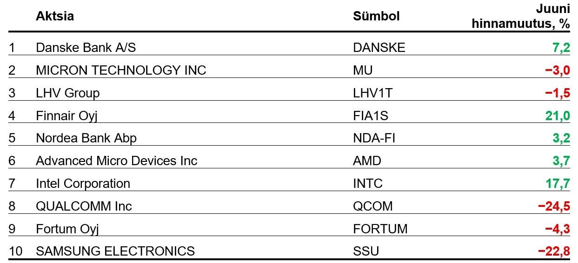Select the SAMSUNG ELECTRONICS entry

[115, 251]
